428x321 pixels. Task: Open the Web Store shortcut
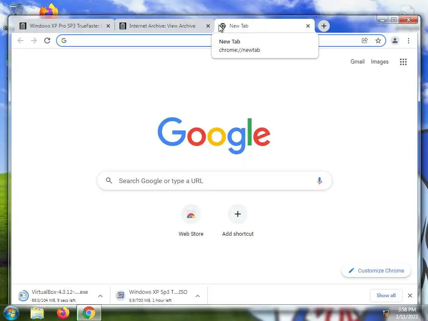191,214
